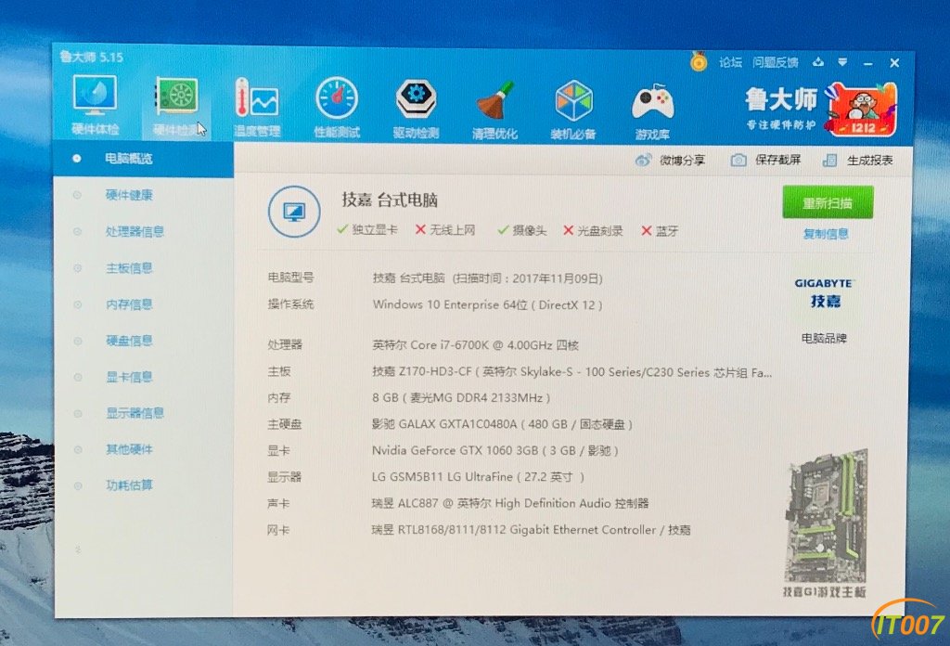Open the title bar dropdown menu arrow
950x646 pixels.
tap(842, 62)
